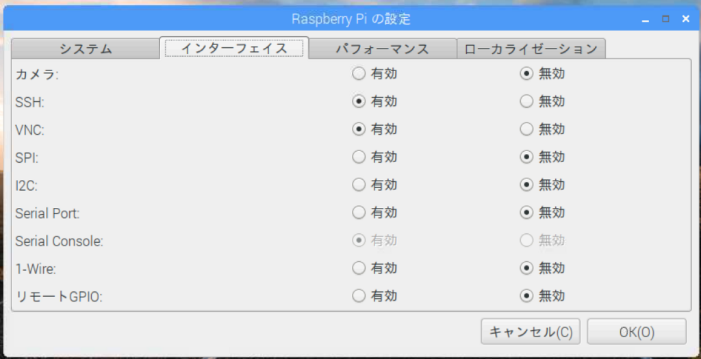
Task: Maximize the Raspberry Pi の設定 window
Action: pos(665,18)
